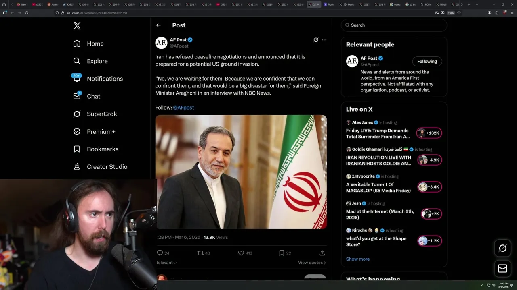Switch to the Asmon browser tab

click(53, 4)
